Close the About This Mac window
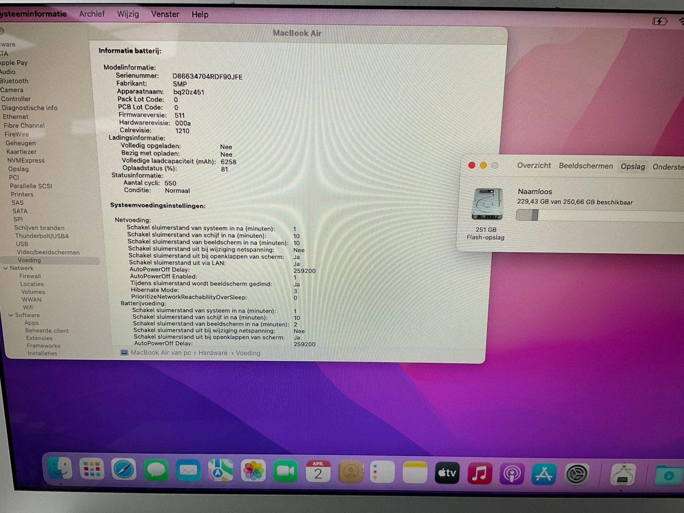This screenshot has width=684, height=513. click(472, 165)
